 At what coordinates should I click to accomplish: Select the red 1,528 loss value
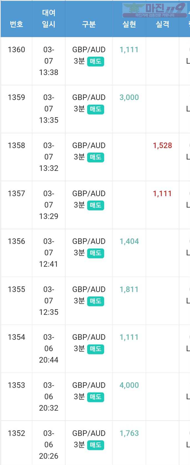(x=163, y=146)
